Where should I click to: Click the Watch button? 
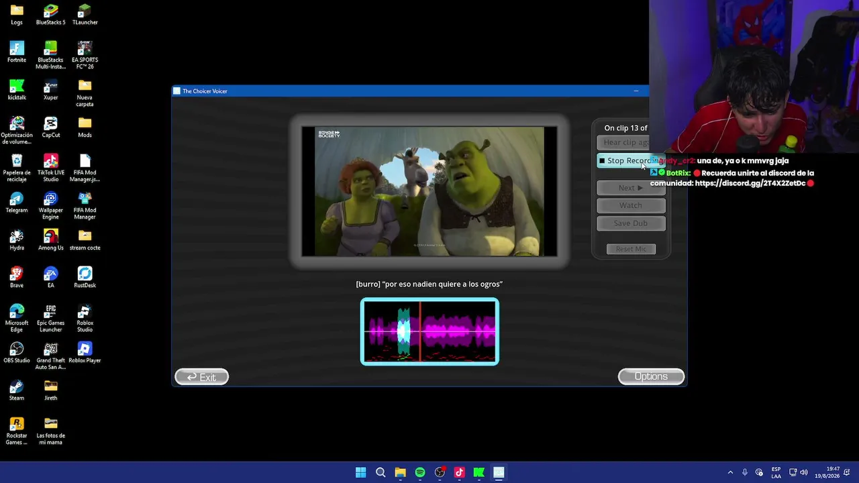tap(631, 205)
